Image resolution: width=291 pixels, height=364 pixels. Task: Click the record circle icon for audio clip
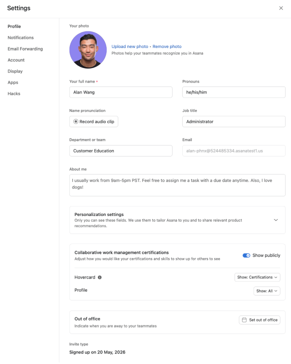(x=76, y=121)
